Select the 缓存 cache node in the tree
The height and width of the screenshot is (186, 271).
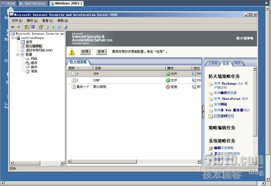pos(34,63)
